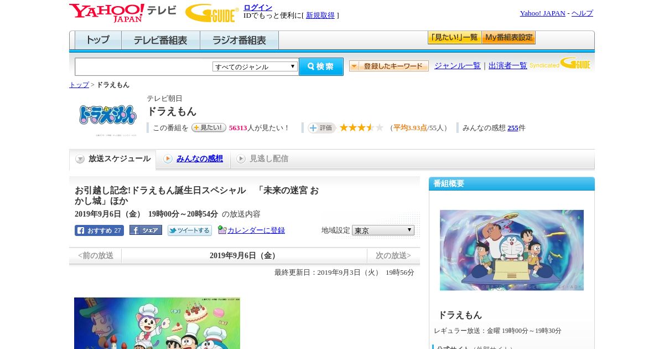Go to <前の放送 previous broadcast

(96, 256)
